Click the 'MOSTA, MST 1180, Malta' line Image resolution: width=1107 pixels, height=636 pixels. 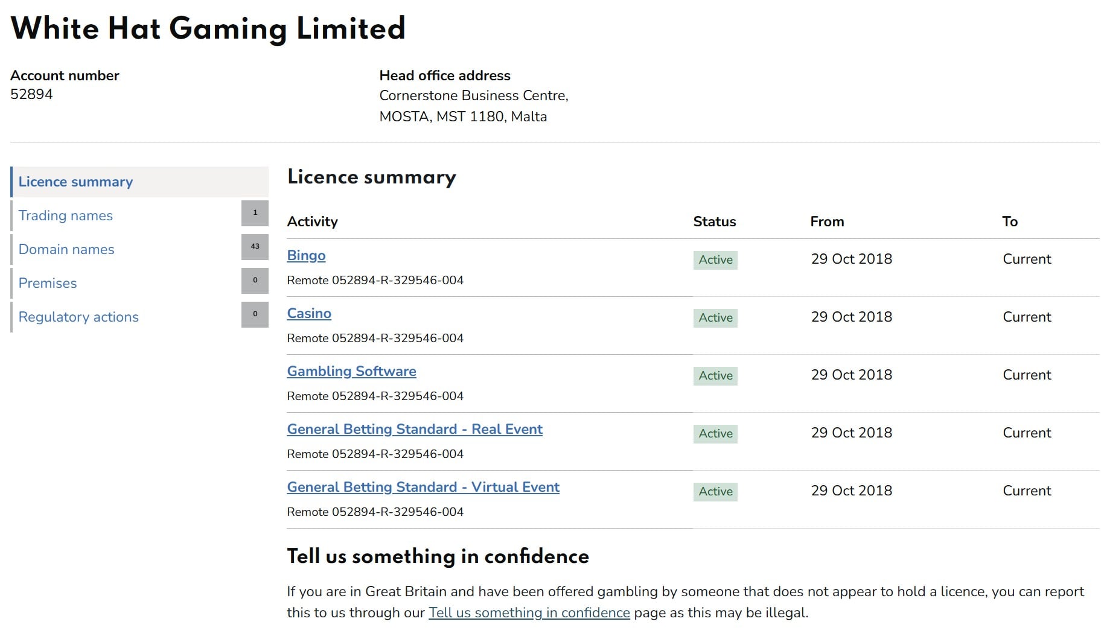(463, 116)
